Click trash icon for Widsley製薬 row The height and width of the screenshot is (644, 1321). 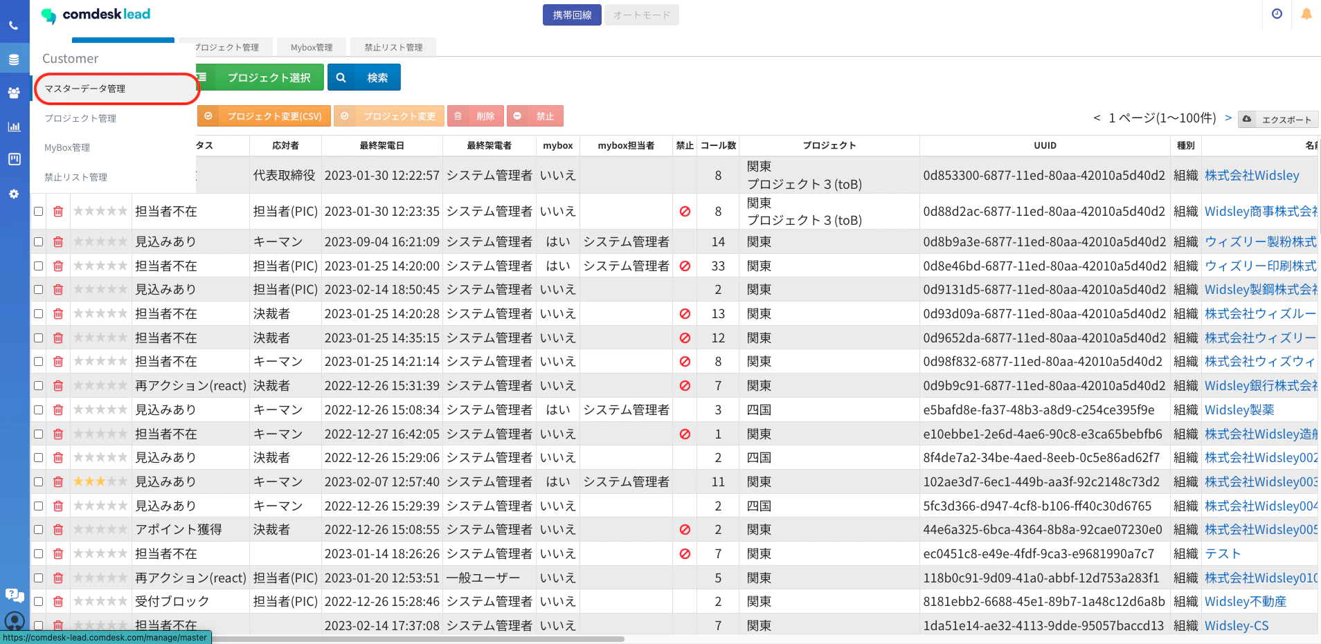(x=58, y=410)
